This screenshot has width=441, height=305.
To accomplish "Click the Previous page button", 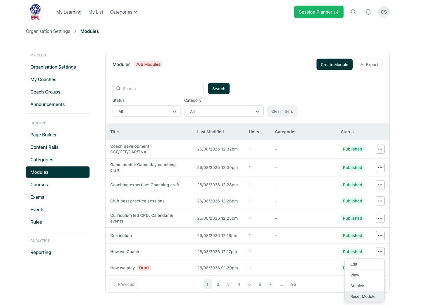I will [123, 284].
